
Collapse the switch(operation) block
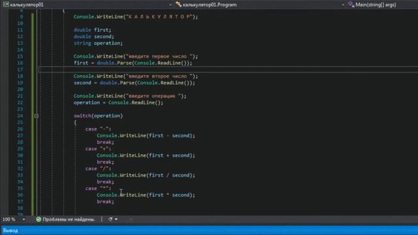point(37,116)
